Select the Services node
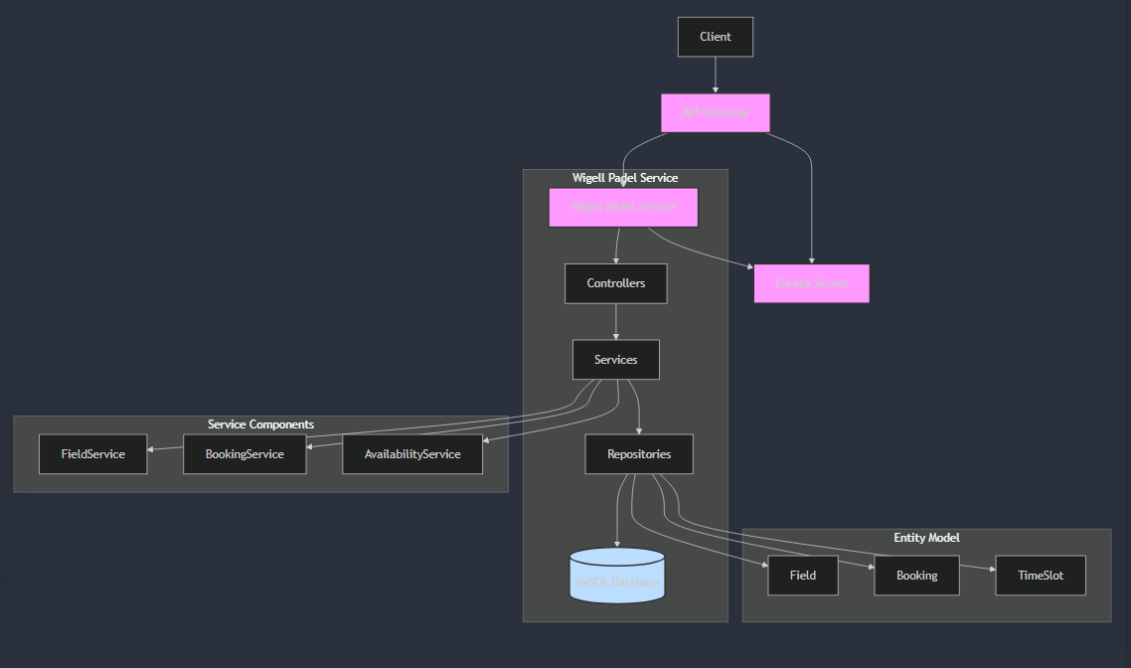Screen dimensions: 1131x668 point(615,360)
